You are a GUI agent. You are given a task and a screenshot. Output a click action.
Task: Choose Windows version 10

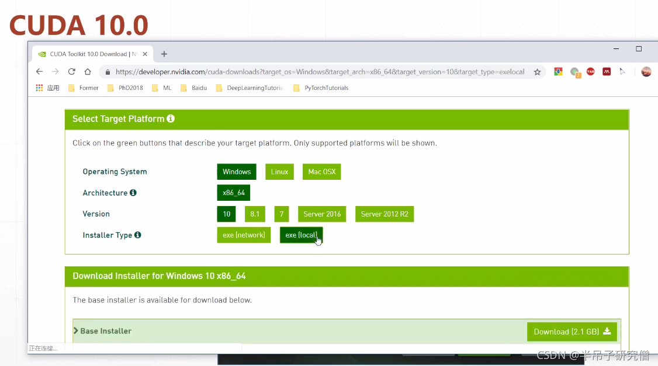click(227, 214)
